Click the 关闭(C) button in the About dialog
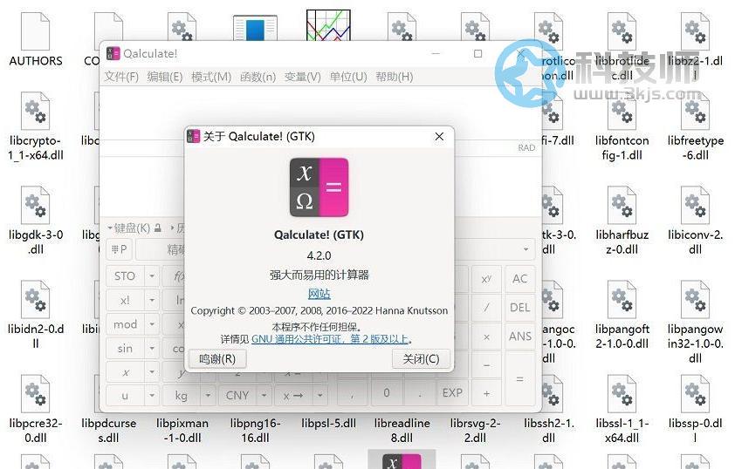Viewport: 735px width, 469px height. point(421,359)
